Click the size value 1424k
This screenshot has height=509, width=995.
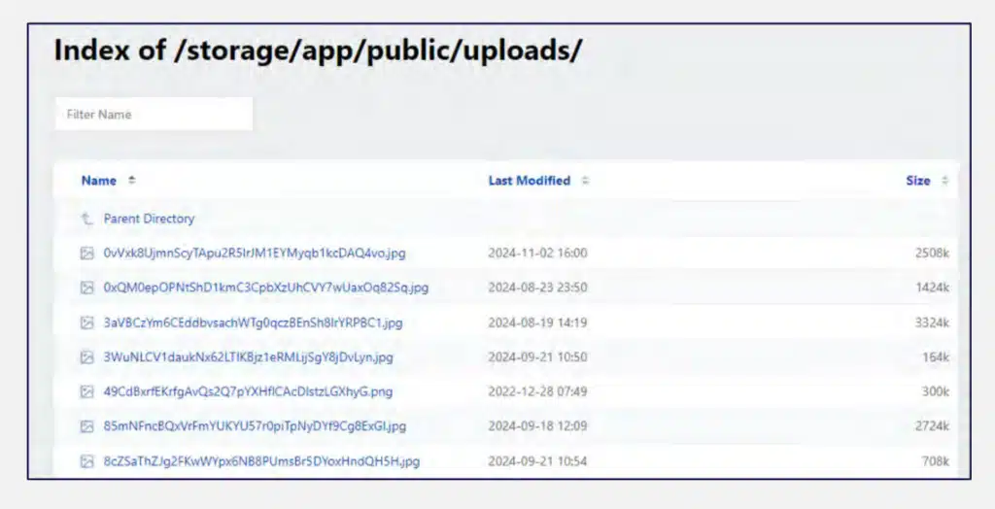tap(932, 288)
